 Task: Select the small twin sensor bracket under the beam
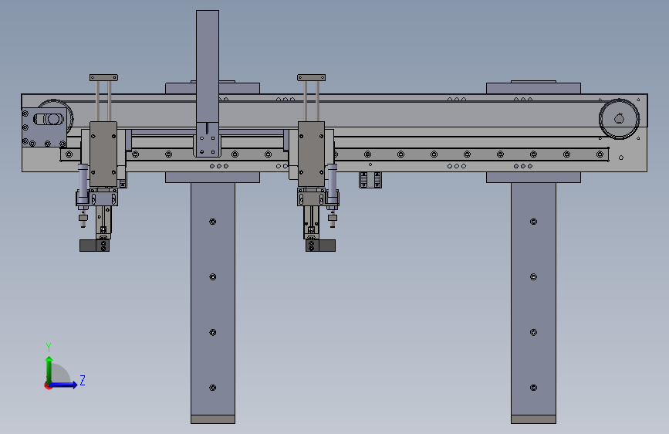click(370, 180)
